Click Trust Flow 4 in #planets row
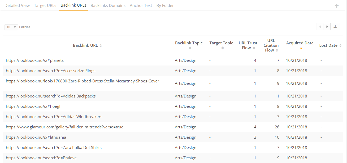Screen dimensions: 347x163 pyautogui.click(x=255, y=60)
